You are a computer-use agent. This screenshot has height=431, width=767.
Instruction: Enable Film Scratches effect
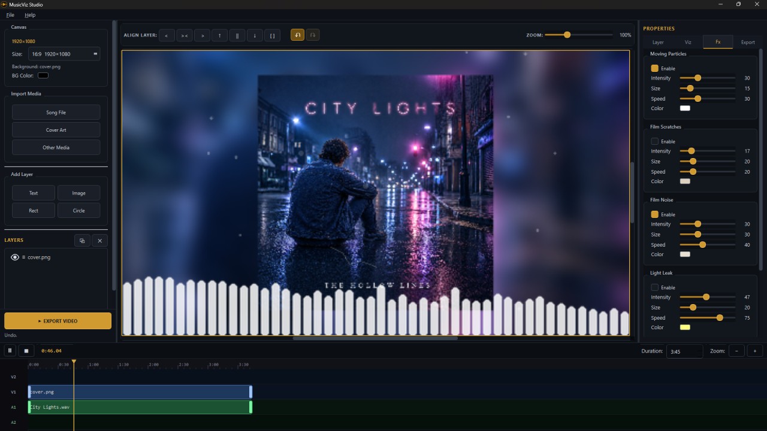654,141
